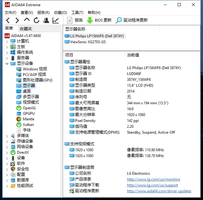203x200 pixels.
Task: Click the line graph toolbar icon
Action: pyautogui.click(x=56, y=20)
